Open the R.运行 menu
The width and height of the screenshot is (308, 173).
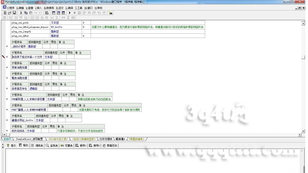point(60,8)
